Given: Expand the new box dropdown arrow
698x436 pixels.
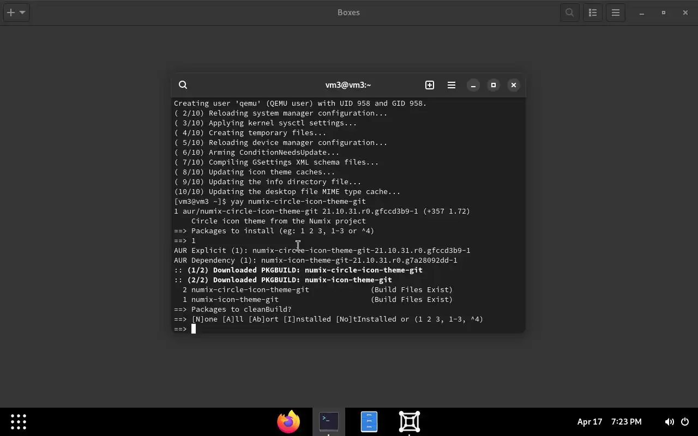Looking at the screenshot, I should [22, 12].
